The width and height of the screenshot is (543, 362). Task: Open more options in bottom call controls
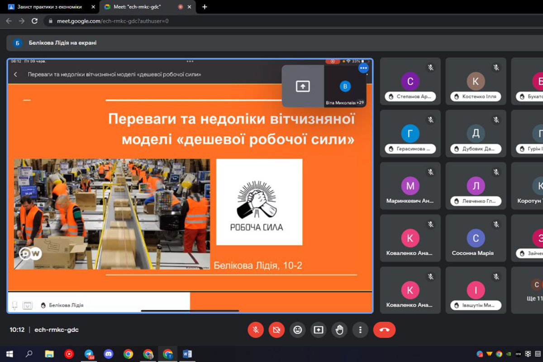(x=360, y=330)
